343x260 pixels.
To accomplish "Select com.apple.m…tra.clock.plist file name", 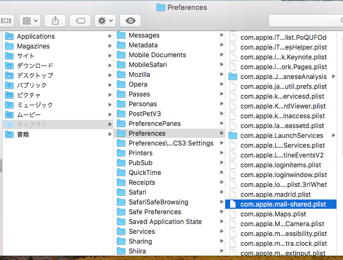I will click(x=284, y=244).
